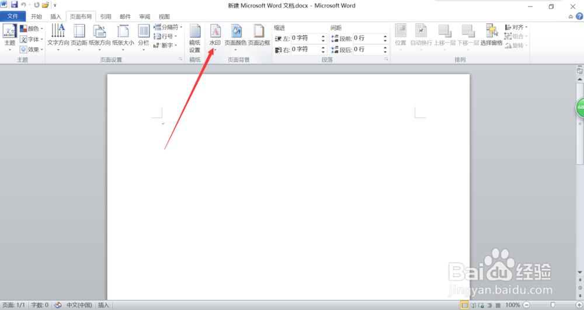This screenshot has width=584, height=310.
Task: Click the Group (组合) dropdown
Action: click(x=516, y=36)
